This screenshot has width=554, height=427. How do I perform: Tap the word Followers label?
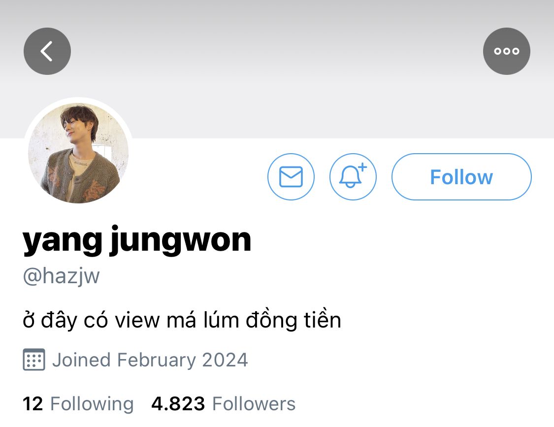point(254,404)
